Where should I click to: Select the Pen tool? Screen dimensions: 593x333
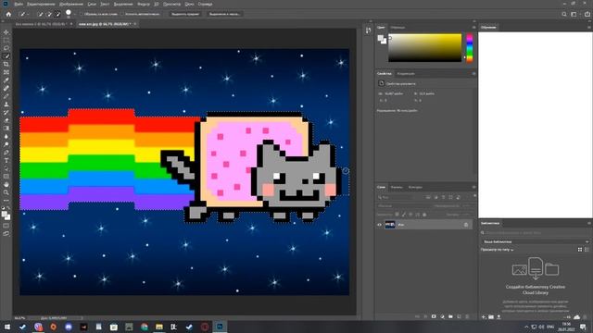(x=6, y=152)
